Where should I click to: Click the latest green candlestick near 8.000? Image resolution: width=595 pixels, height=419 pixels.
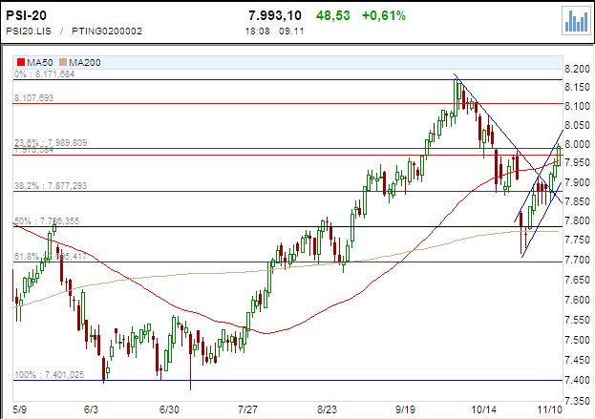(x=559, y=156)
